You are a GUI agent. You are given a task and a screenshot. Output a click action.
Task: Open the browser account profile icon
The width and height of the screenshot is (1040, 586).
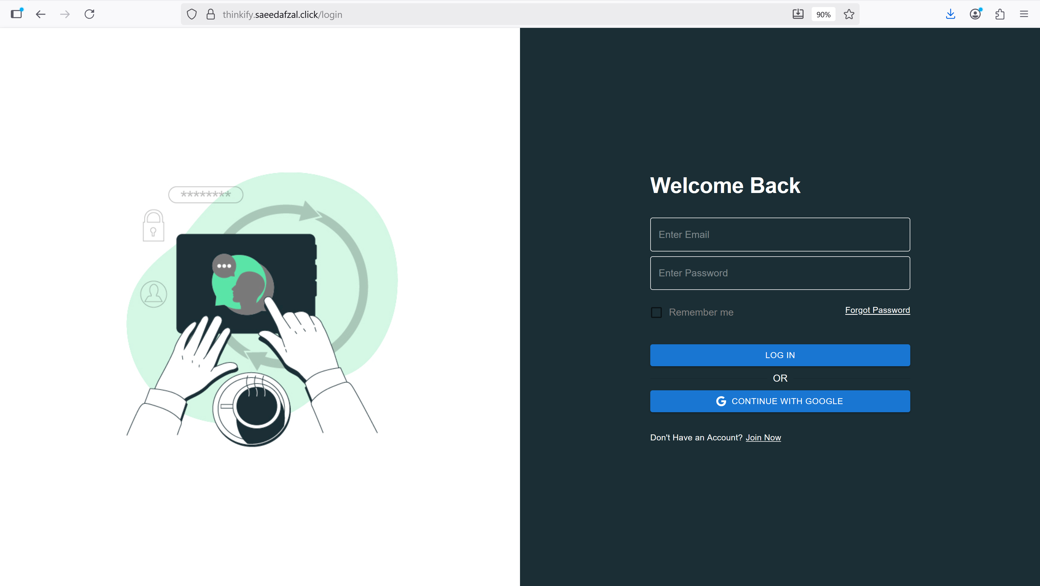975,14
